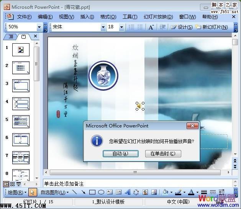The height and width of the screenshot is (209, 241).
Task: Select the Arrow drawing tool
Action: (84, 192)
